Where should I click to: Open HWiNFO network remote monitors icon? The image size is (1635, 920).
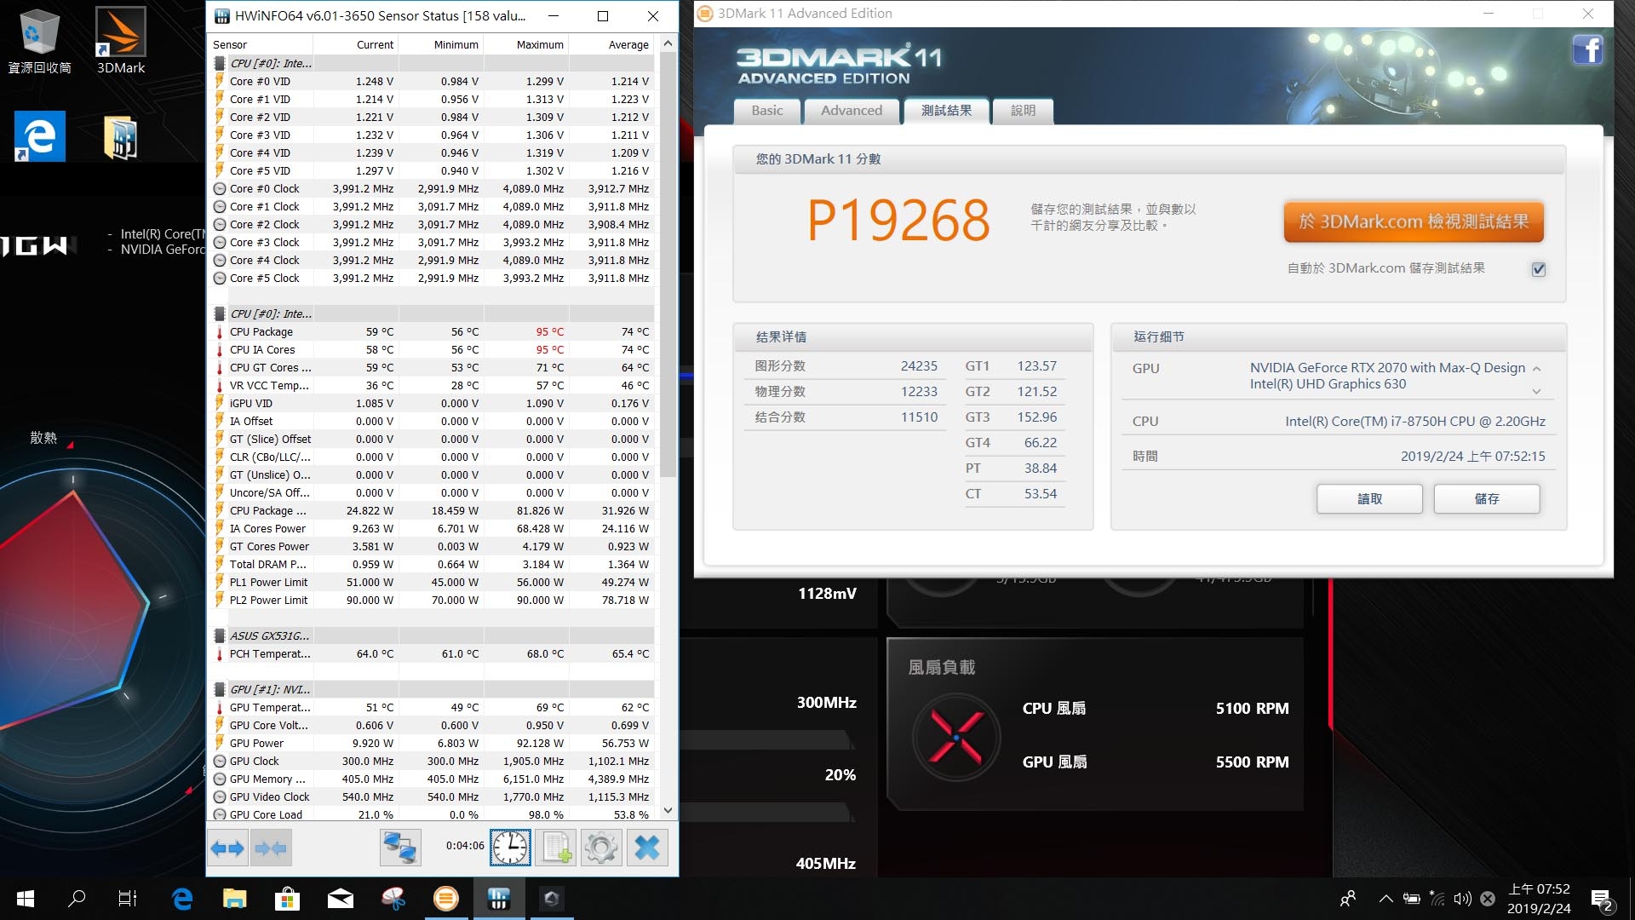(x=400, y=848)
